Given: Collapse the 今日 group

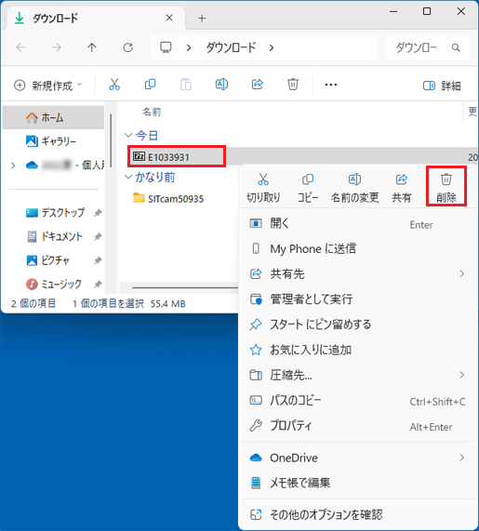Looking at the screenshot, I should coord(128,136).
